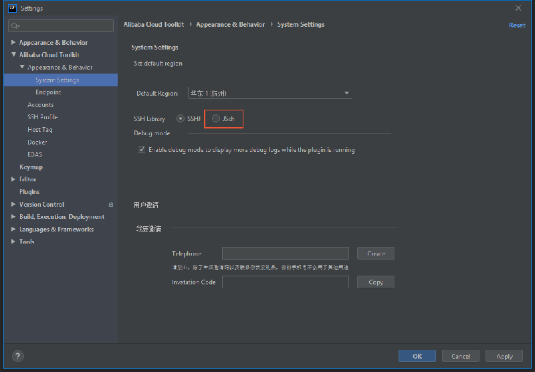535x372 pixels.
Task: Click the Copy button next to Invitation Code
Action: point(376,282)
